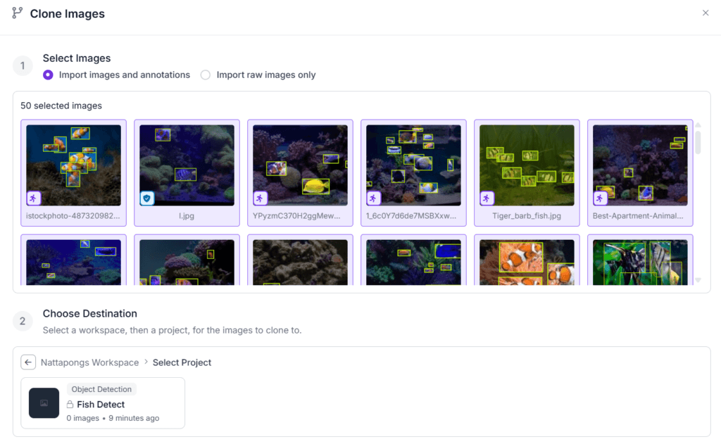Click the runner badge on the YPyzmC370H2ggMew image
The image size is (721, 444).
(261, 198)
